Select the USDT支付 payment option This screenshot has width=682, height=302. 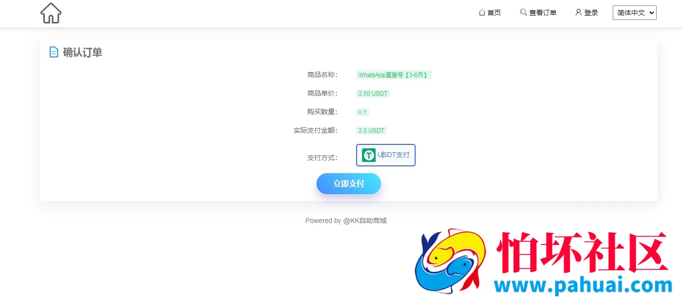(385, 155)
